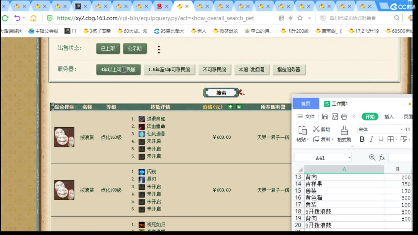Click the purple undo/back arrow icon
Image resolution: width=418 pixels, height=235 pixels.
pyautogui.click(x=17, y=18)
